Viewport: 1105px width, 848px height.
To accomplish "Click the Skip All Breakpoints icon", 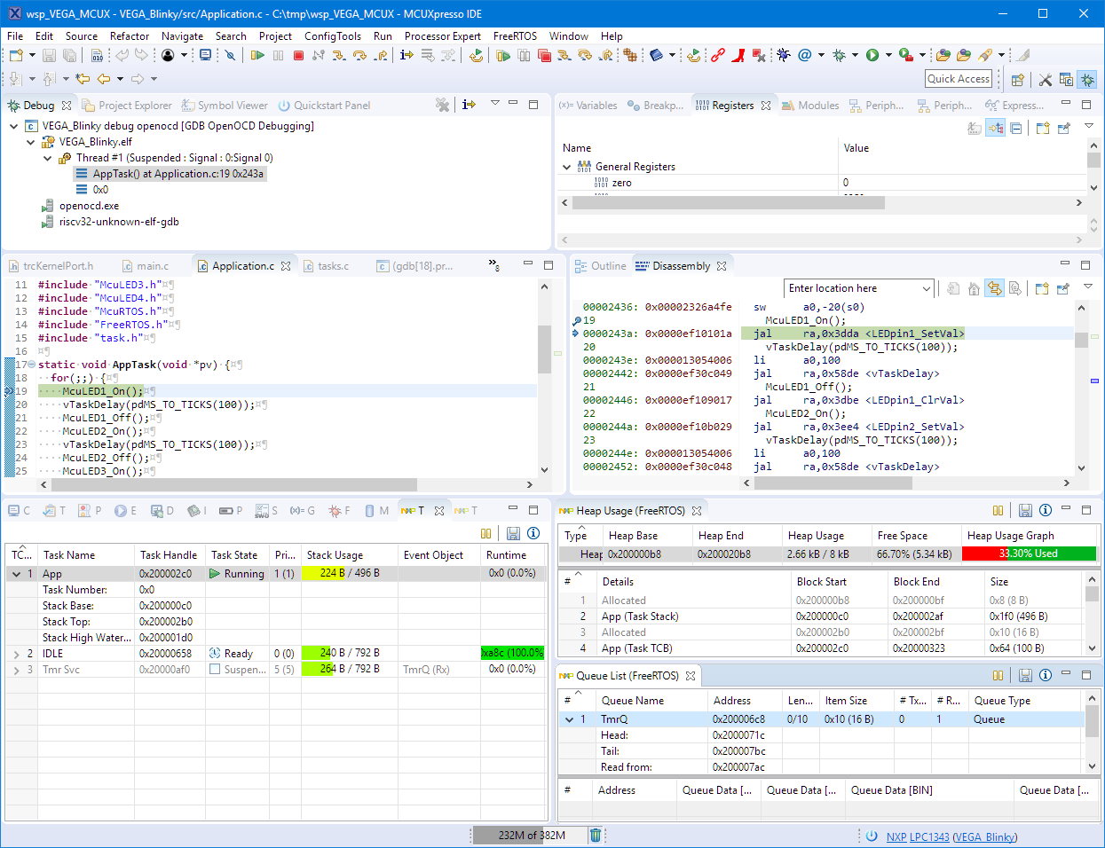I will pyautogui.click(x=230, y=55).
